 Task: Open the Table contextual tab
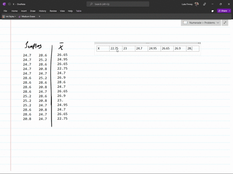pos(79,11)
